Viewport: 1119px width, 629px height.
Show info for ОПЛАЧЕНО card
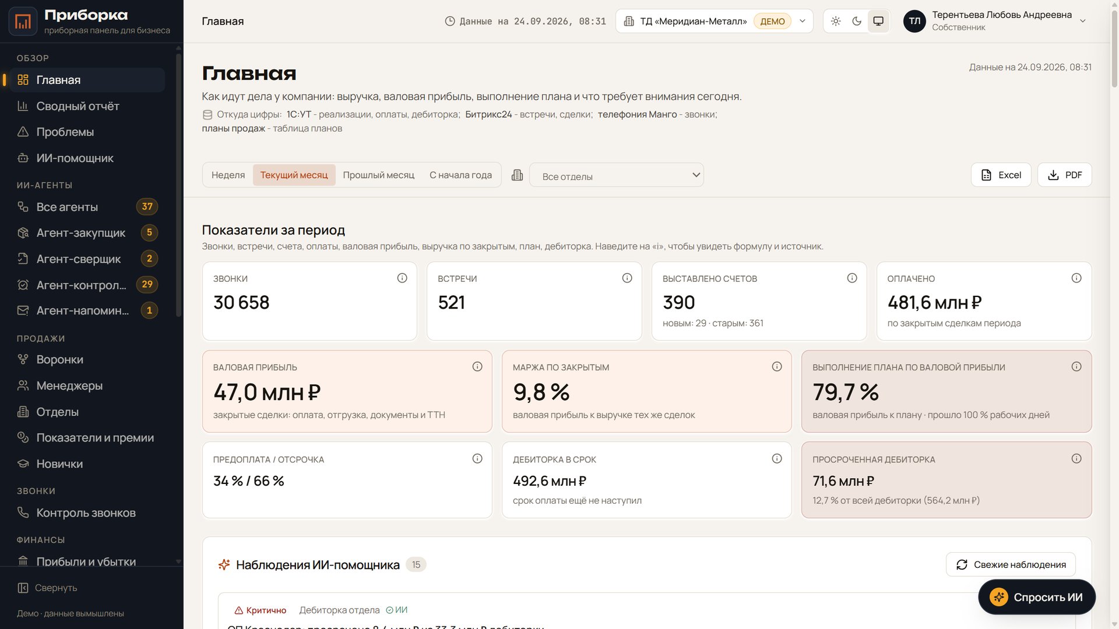click(1076, 278)
